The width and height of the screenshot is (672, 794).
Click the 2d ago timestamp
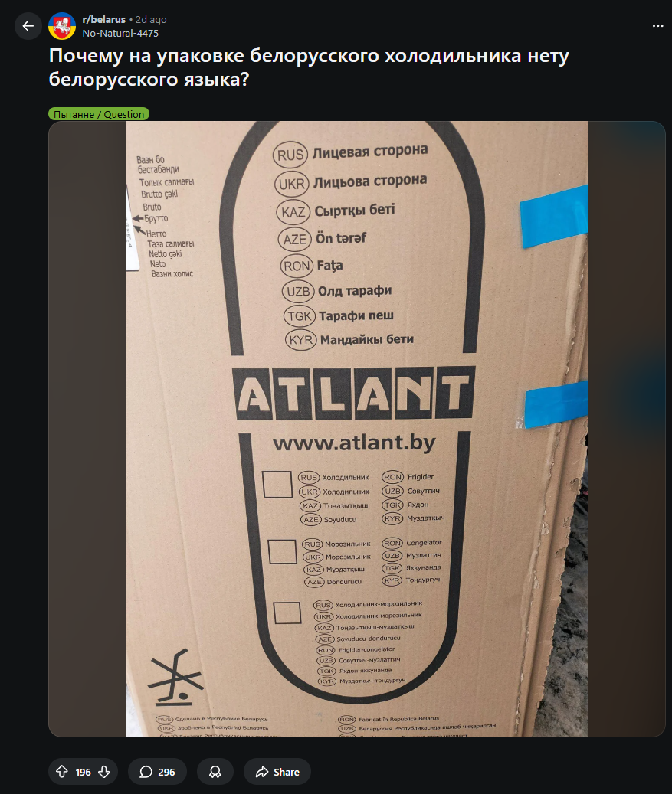(x=151, y=19)
